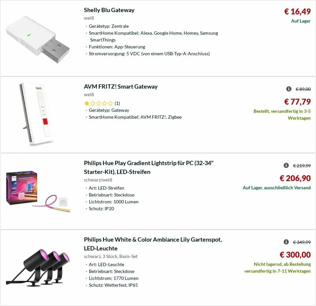
Task: Click info icon beside €219,99 old price
Action: 286,165
